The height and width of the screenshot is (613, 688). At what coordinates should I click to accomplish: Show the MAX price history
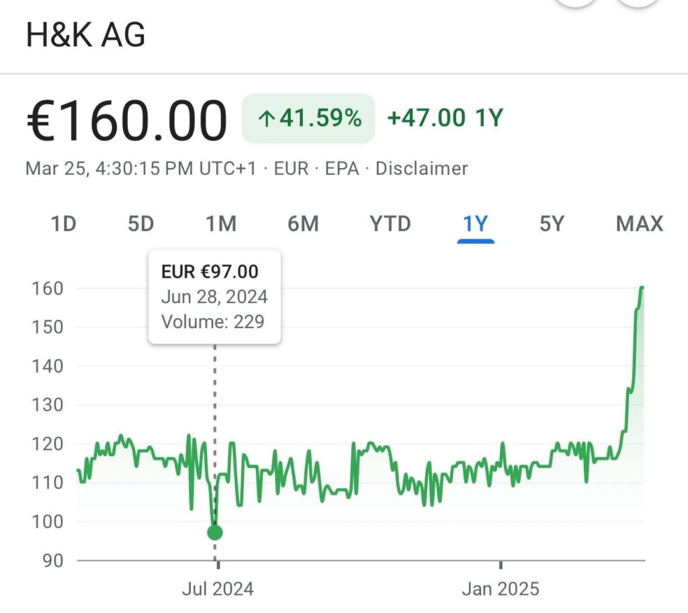click(640, 224)
